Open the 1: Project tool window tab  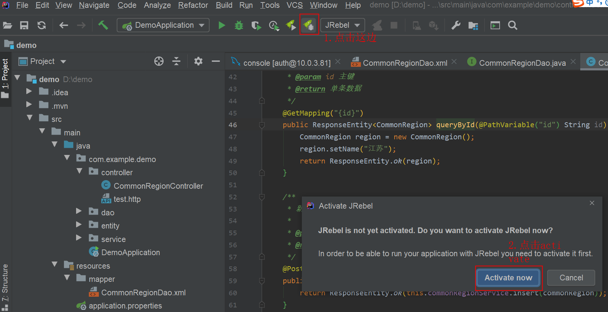[x=5, y=79]
